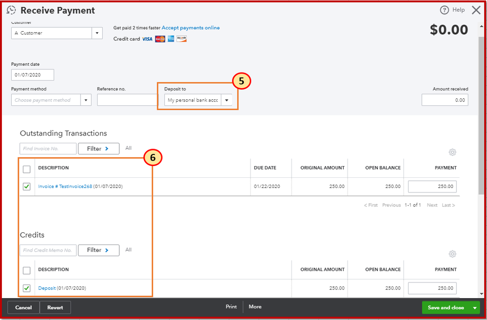The width and height of the screenshot is (487, 320).
Task: Expand Filter in Outstanding Transactions
Action: [x=98, y=149]
